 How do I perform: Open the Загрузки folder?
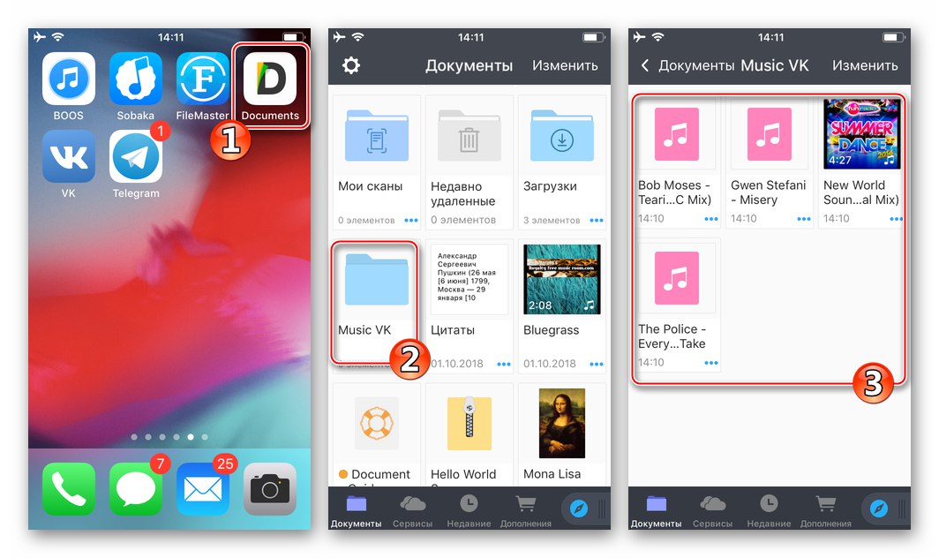point(561,162)
